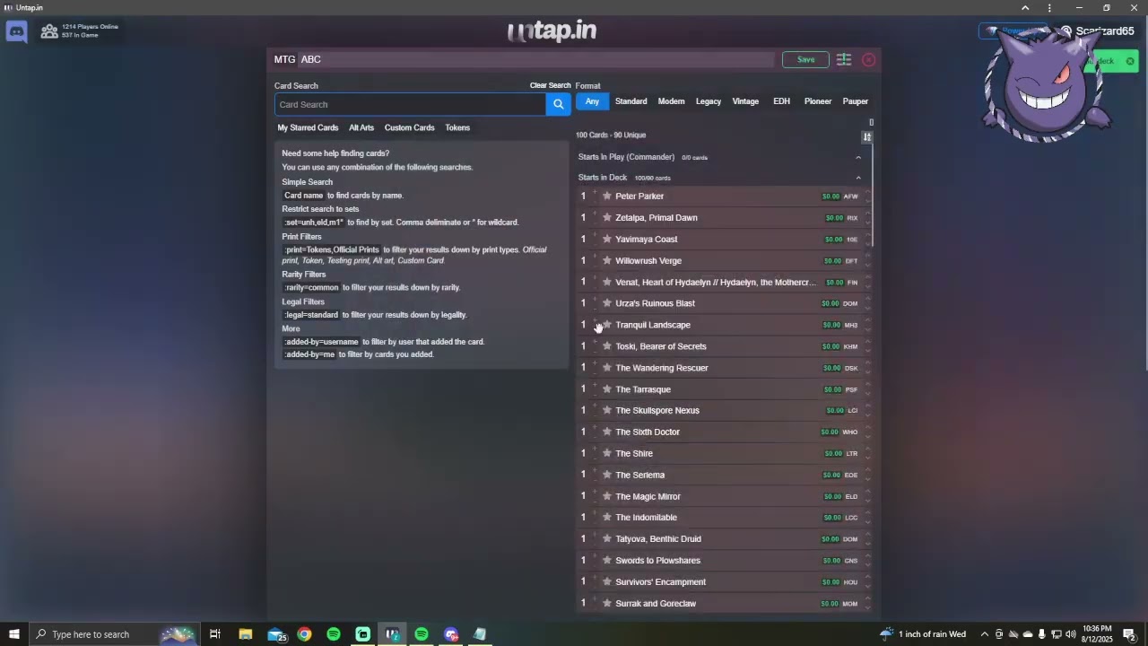Collapse the Starts In Play (Commander) section
The height and width of the screenshot is (646, 1148).
click(857, 157)
